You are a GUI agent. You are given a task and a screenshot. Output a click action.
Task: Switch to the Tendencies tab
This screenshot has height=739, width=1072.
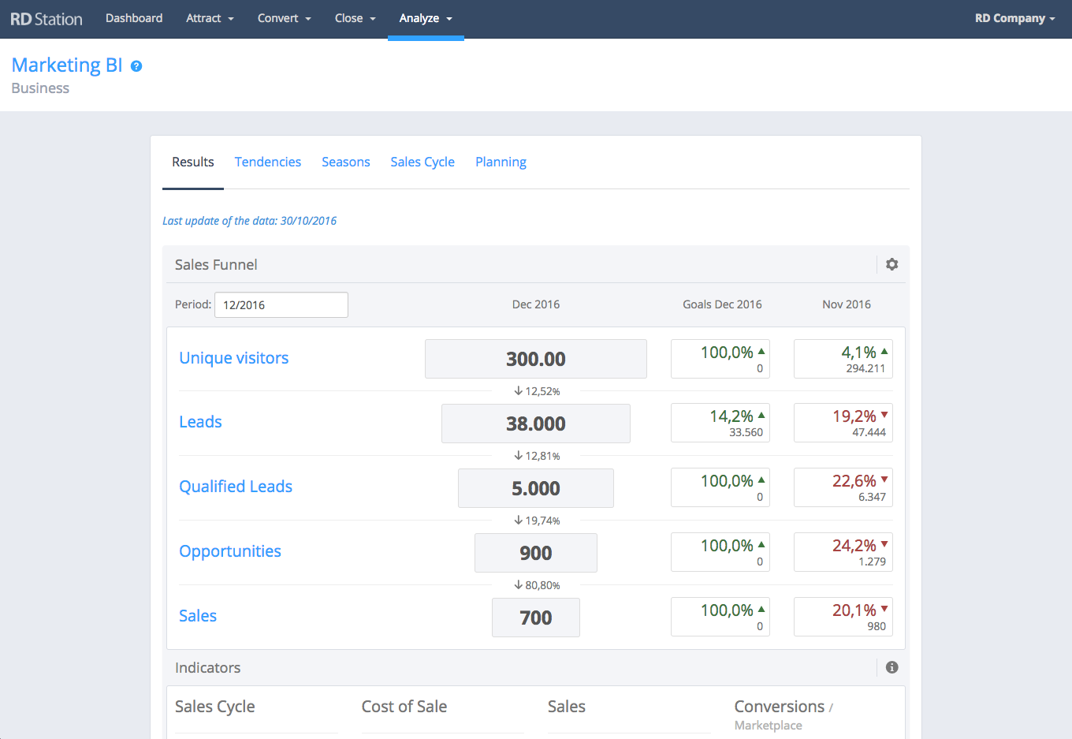[267, 162]
